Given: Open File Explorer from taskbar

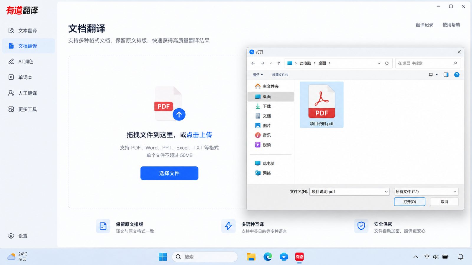Looking at the screenshot, I should click(251, 257).
